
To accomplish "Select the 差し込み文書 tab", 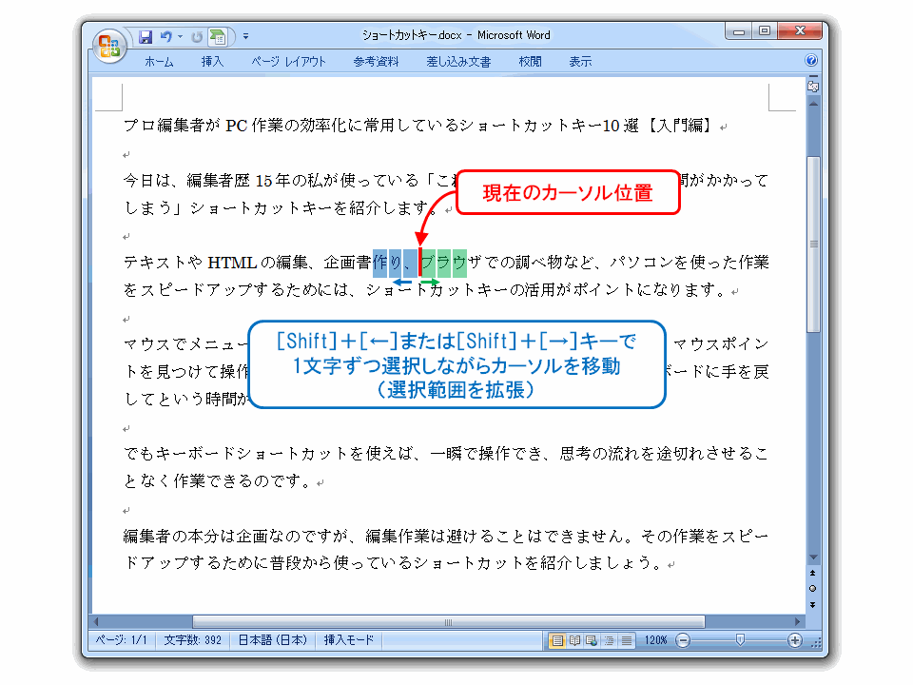I will click(x=458, y=62).
